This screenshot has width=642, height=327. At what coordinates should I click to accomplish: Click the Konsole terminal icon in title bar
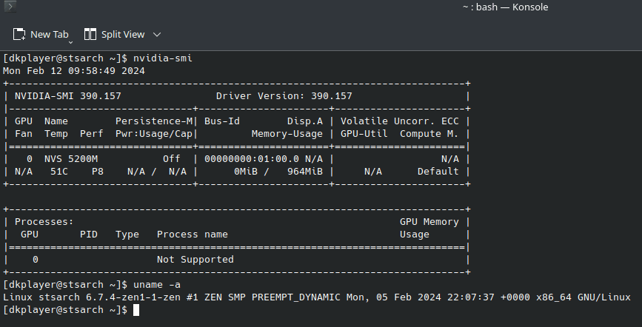10,7
